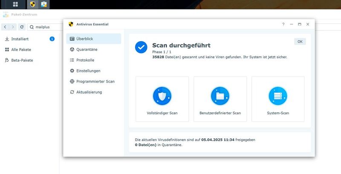
Task: Click the Antivirus Essential window title
Action: point(92,24)
